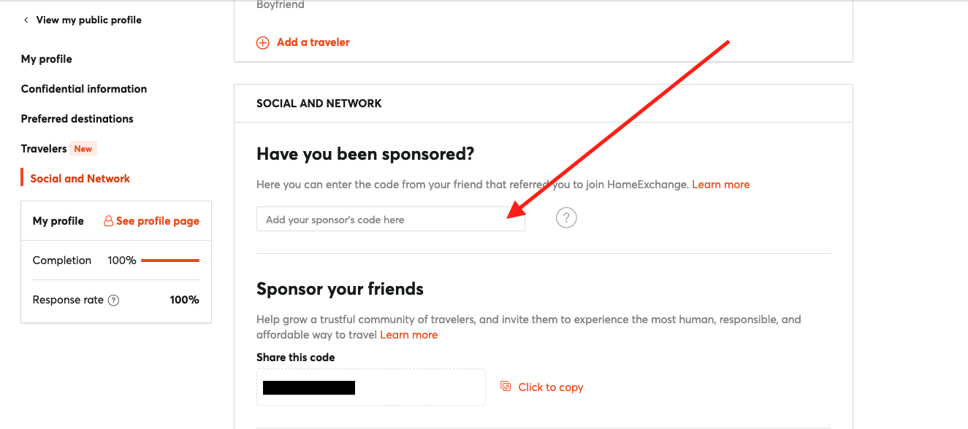Click the Completion progress bar
Viewport: 968px width, 429px height.
pos(170,260)
